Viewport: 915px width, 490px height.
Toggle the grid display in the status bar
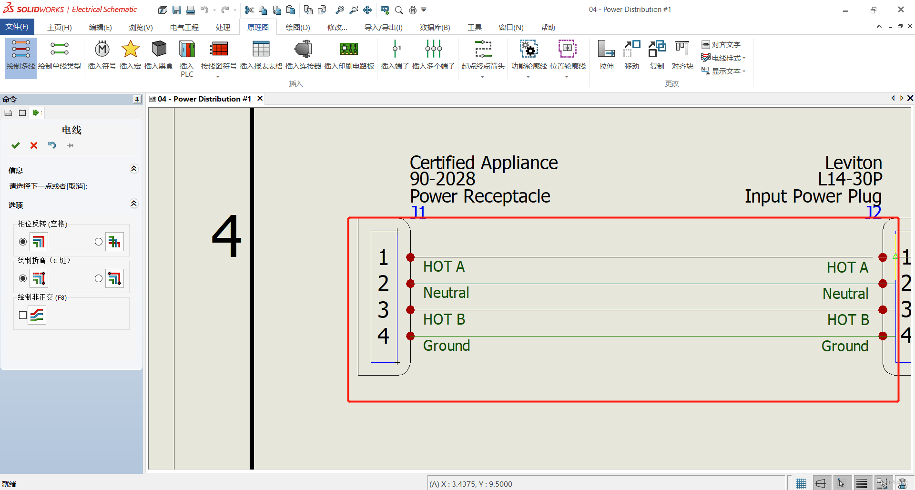coord(802,483)
